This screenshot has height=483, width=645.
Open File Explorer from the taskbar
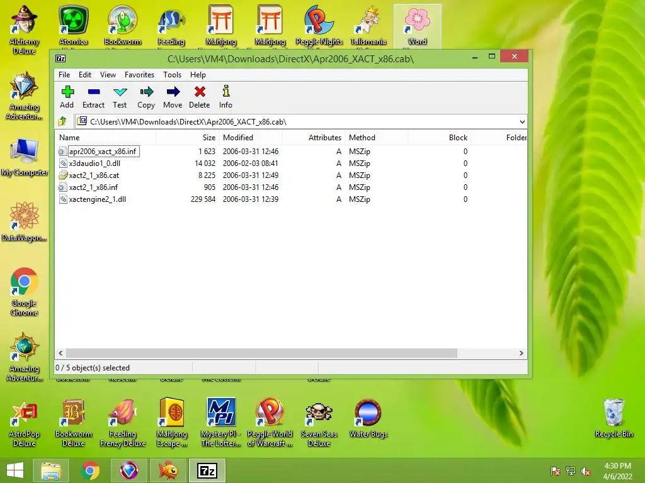(51, 470)
